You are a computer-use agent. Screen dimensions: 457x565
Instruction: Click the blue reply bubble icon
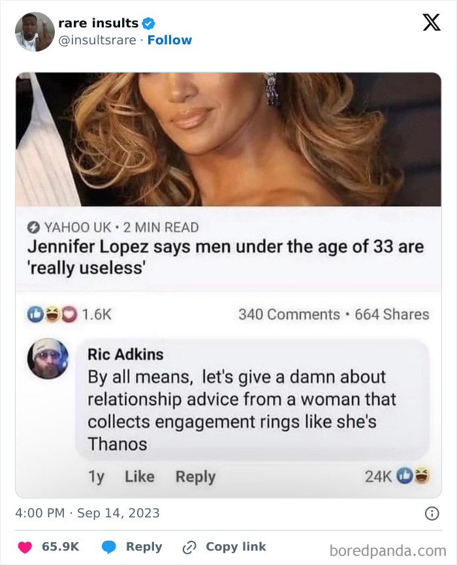click(108, 547)
